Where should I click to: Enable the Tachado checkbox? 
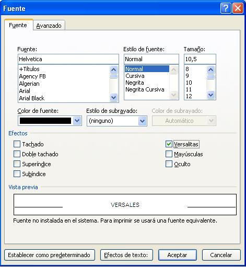[17, 144]
